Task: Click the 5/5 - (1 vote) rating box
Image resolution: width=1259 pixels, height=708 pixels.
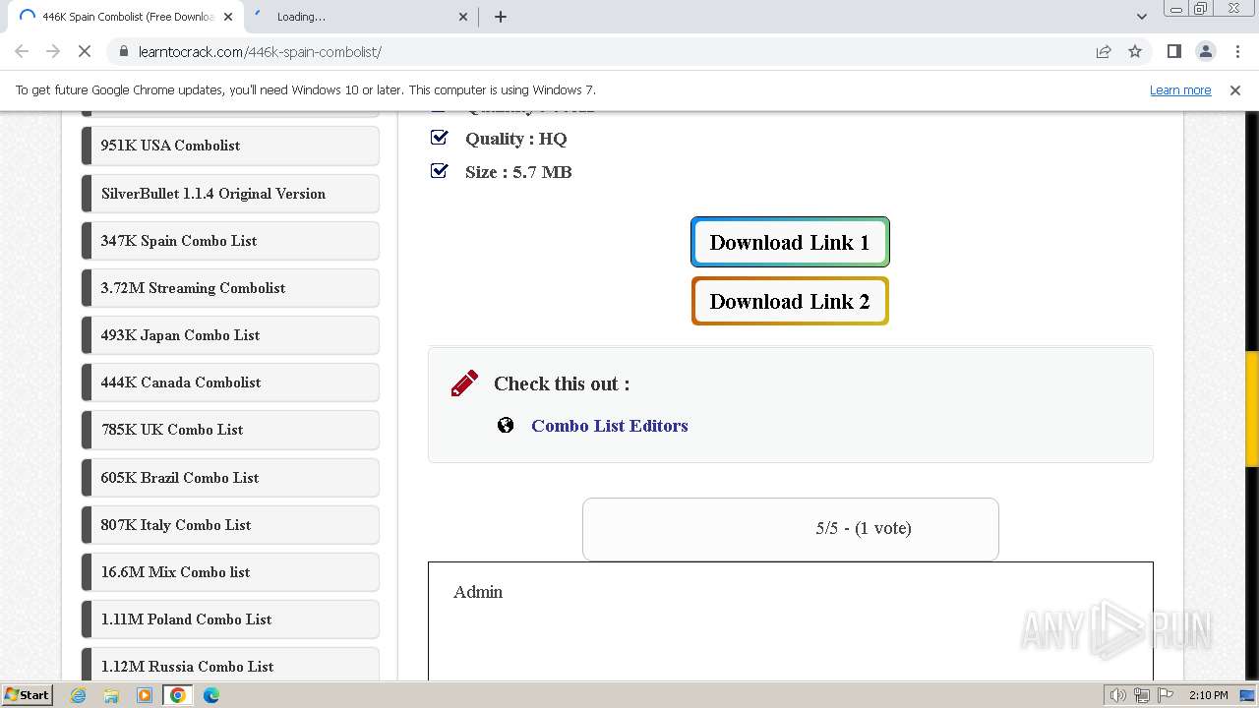Action: tap(791, 529)
